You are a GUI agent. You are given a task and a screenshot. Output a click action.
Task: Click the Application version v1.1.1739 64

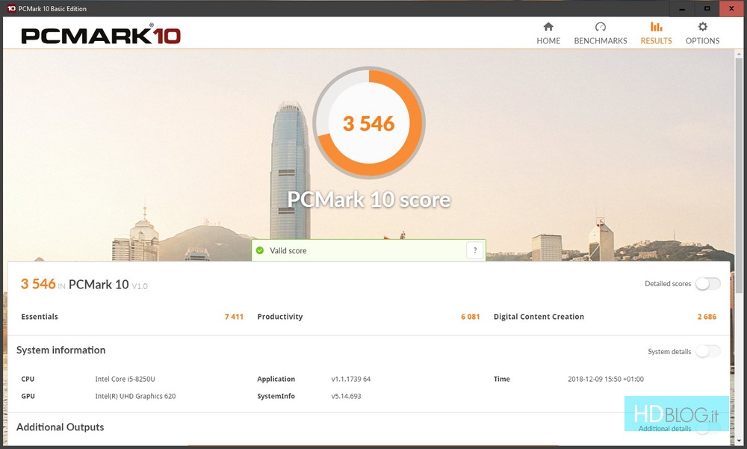pyautogui.click(x=350, y=379)
